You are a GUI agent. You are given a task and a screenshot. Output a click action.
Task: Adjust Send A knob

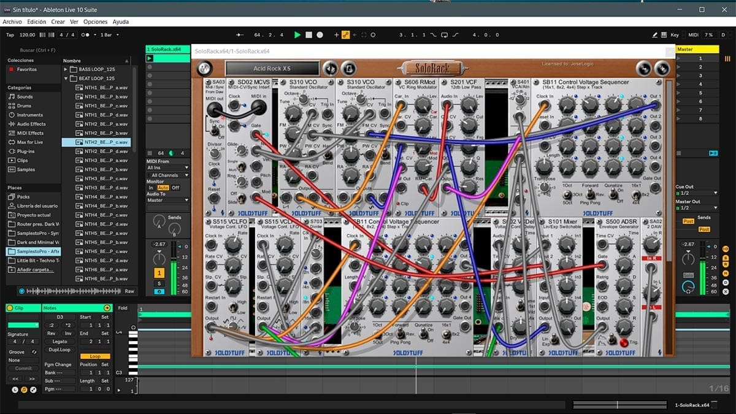pyautogui.click(x=160, y=220)
